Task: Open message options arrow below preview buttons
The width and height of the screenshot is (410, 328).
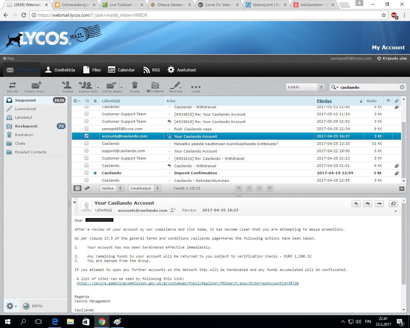Action: click(x=396, y=211)
